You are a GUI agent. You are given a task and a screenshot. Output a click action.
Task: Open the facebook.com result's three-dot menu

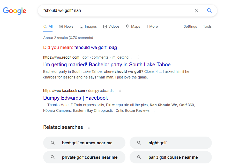[x=120, y=90]
